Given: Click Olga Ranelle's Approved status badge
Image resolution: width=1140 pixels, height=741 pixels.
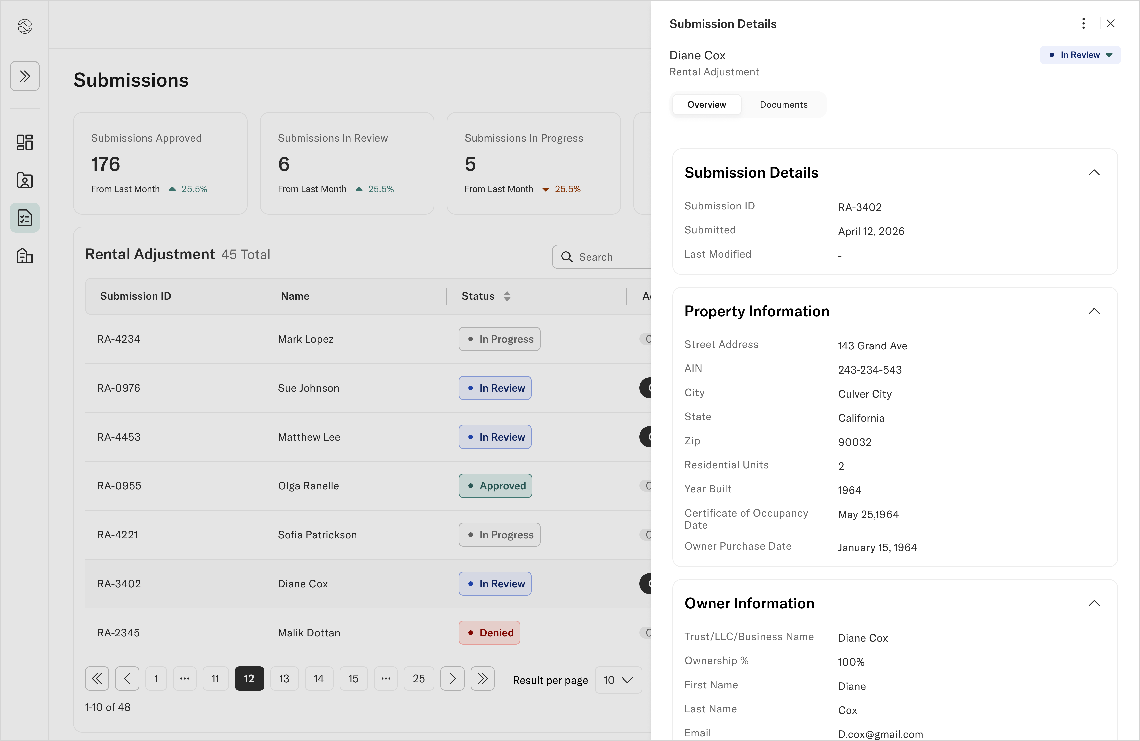Looking at the screenshot, I should pos(495,486).
